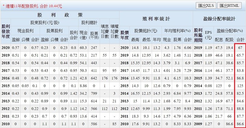The height and width of the screenshot is (128, 246).
Task: Select 2012 in the 股價年度 column
Action: (125, 109)
